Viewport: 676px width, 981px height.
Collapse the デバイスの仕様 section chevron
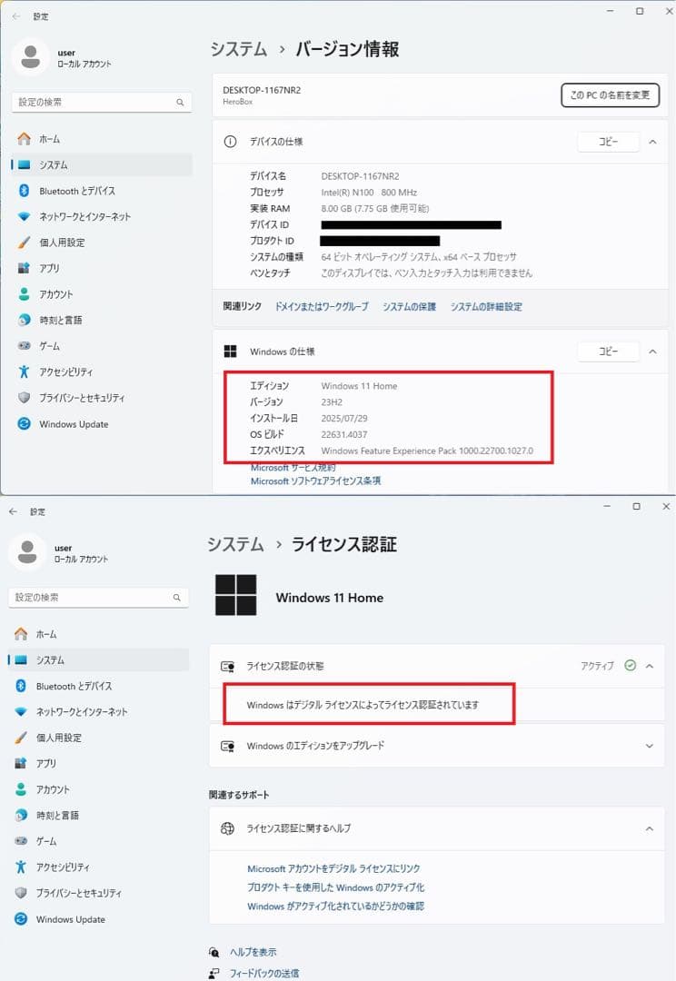coord(652,142)
